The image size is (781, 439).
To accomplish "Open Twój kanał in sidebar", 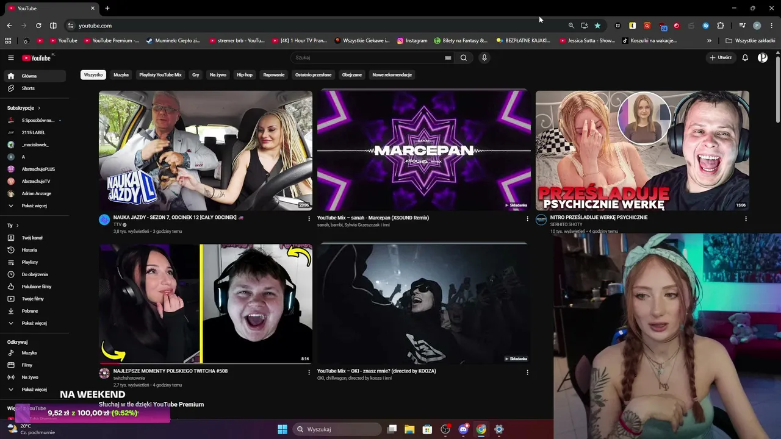I will tap(34, 238).
